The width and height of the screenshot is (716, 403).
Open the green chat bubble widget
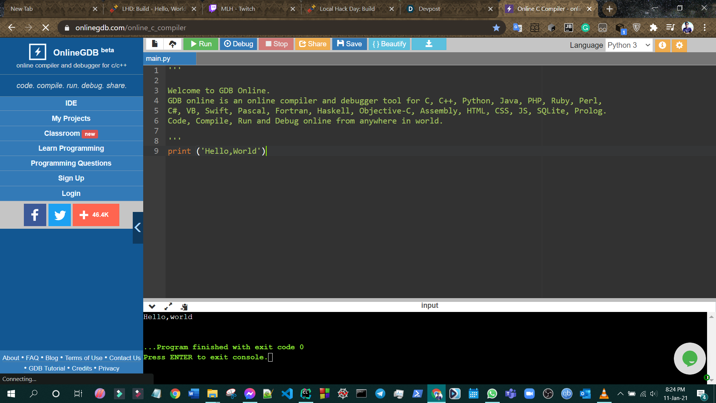tap(690, 359)
